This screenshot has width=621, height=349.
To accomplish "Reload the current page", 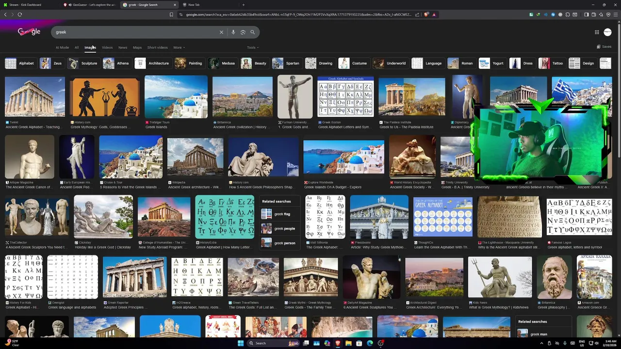I will tap(20, 15).
